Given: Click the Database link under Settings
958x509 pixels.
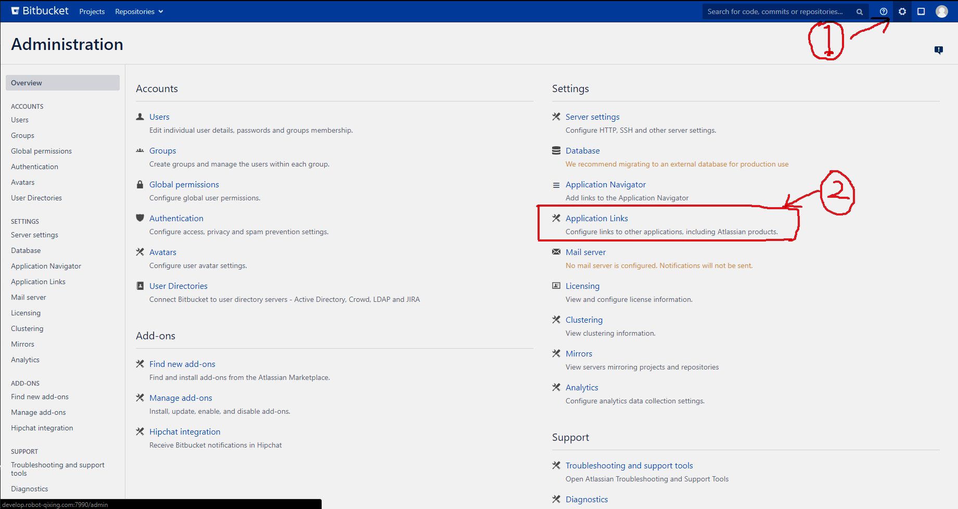Looking at the screenshot, I should pos(583,150).
